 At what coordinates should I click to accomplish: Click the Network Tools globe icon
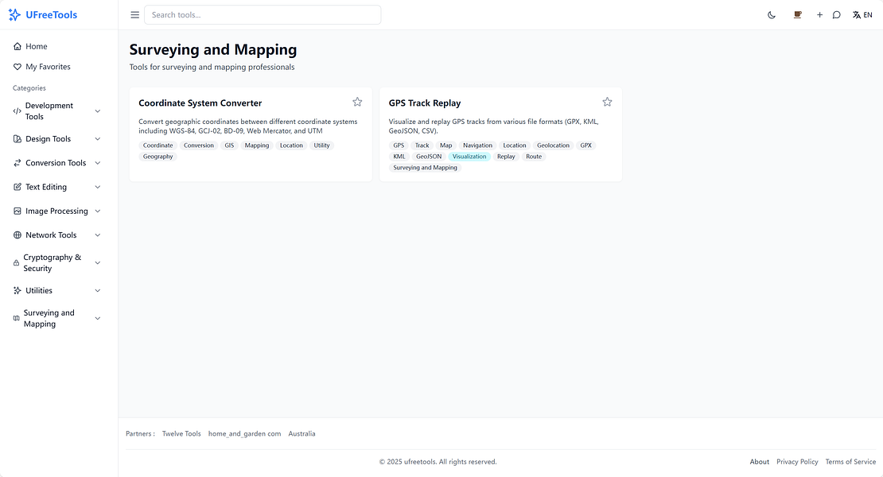tap(18, 235)
